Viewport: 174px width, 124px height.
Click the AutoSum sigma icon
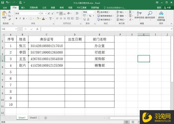[x=130, y=12]
